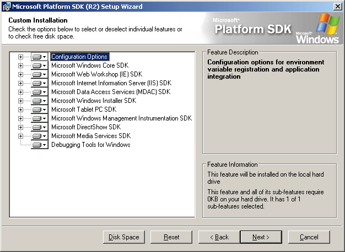The image size is (345, 252).
Task: Open install-state drive icon for Web Workshop (IE) SDK
Action: tap(39, 74)
